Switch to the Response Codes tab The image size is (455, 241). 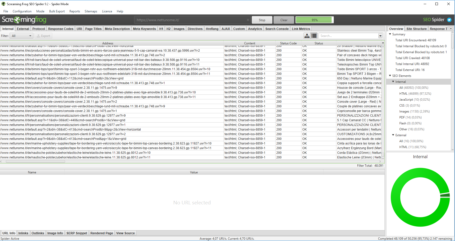[x=61, y=29]
